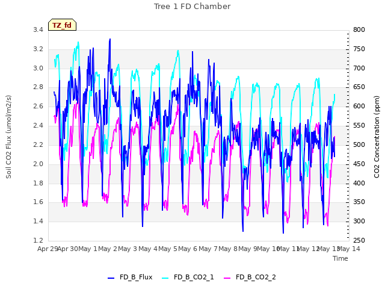Screen dimensions: 385x289
Task: Toggle the FD_B_CO2_1 legend entry
Action: click(188, 277)
